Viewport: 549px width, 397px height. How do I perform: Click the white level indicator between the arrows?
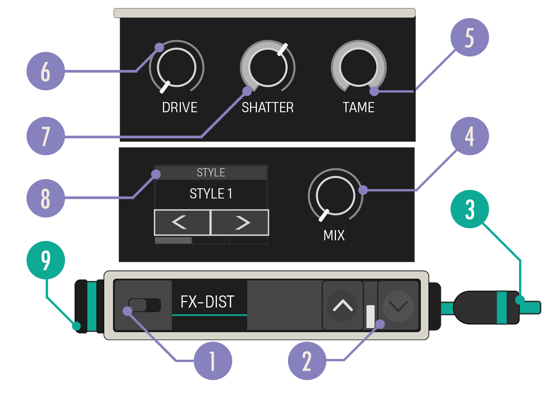click(x=371, y=317)
